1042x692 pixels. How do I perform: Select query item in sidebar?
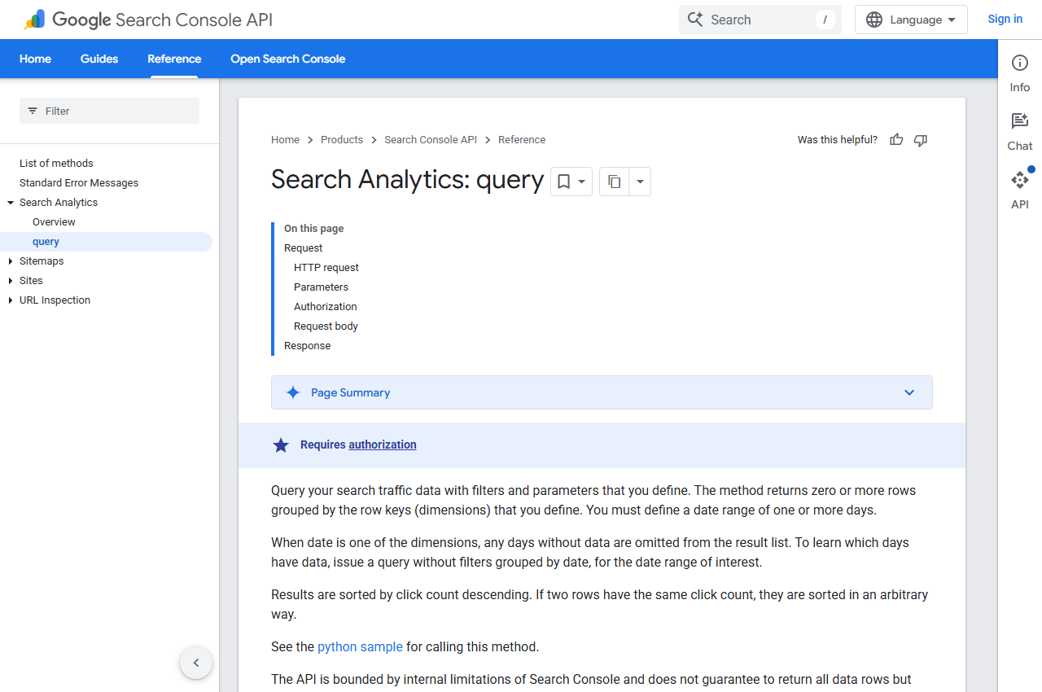(x=106, y=242)
